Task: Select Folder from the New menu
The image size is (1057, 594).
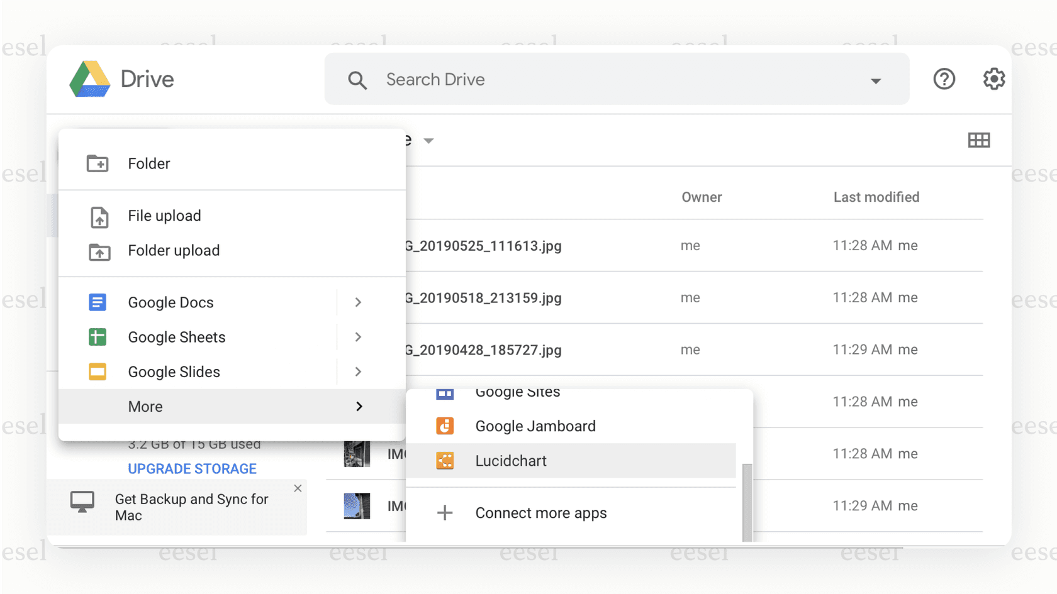Action: pyautogui.click(x=148, y=163)
